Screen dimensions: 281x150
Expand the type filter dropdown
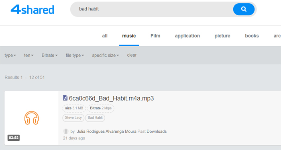point(10,55)
